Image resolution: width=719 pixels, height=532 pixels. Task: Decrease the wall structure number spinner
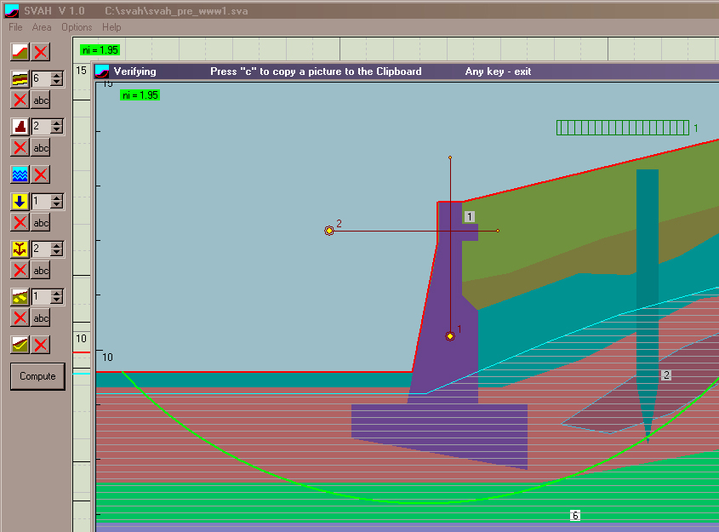pyautogui.click(x=57, y=130)
